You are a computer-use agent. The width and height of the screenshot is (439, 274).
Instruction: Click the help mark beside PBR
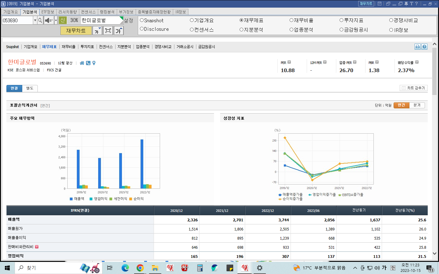[377, 62]
